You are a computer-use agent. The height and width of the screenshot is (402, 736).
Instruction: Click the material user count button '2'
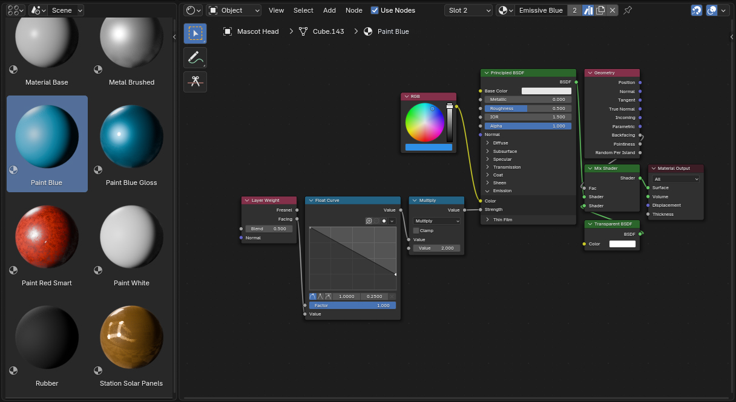tap(574, 10)
